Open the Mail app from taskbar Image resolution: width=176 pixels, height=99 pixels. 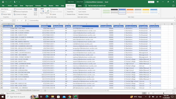[64, 97]
